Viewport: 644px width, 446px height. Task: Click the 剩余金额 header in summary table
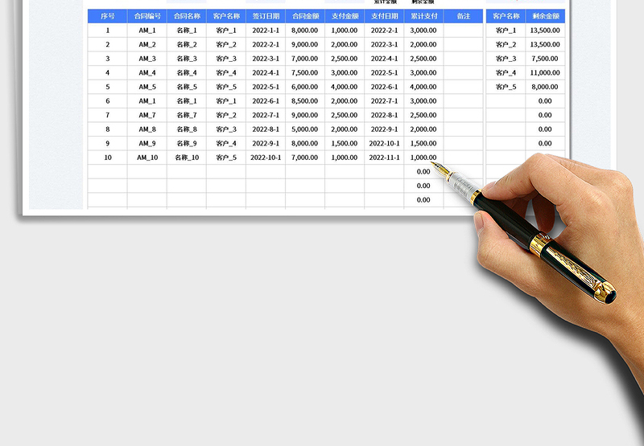545,16
